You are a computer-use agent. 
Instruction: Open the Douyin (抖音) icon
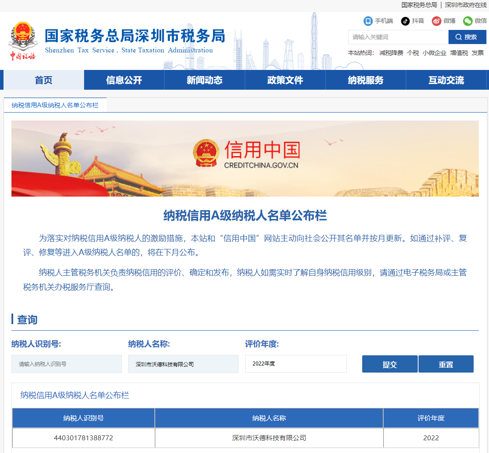(405, 21)
